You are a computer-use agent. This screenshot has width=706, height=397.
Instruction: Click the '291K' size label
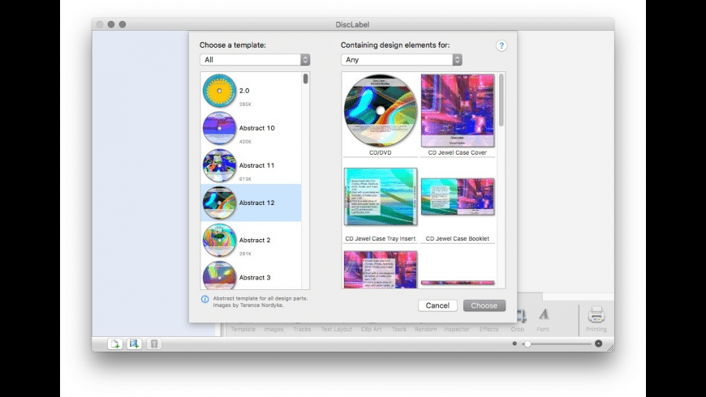click(x=245, y=254)
